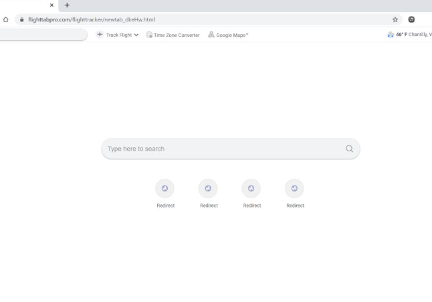Screen dimensions: 432x302
Task: Click the first Redirect shortcut icon
Action: coord(165,188)
